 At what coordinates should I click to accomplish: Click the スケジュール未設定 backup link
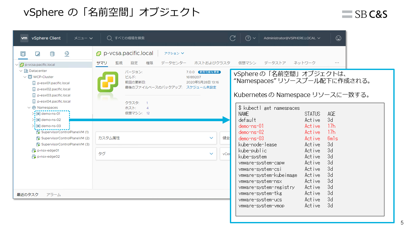click(201, 87)
